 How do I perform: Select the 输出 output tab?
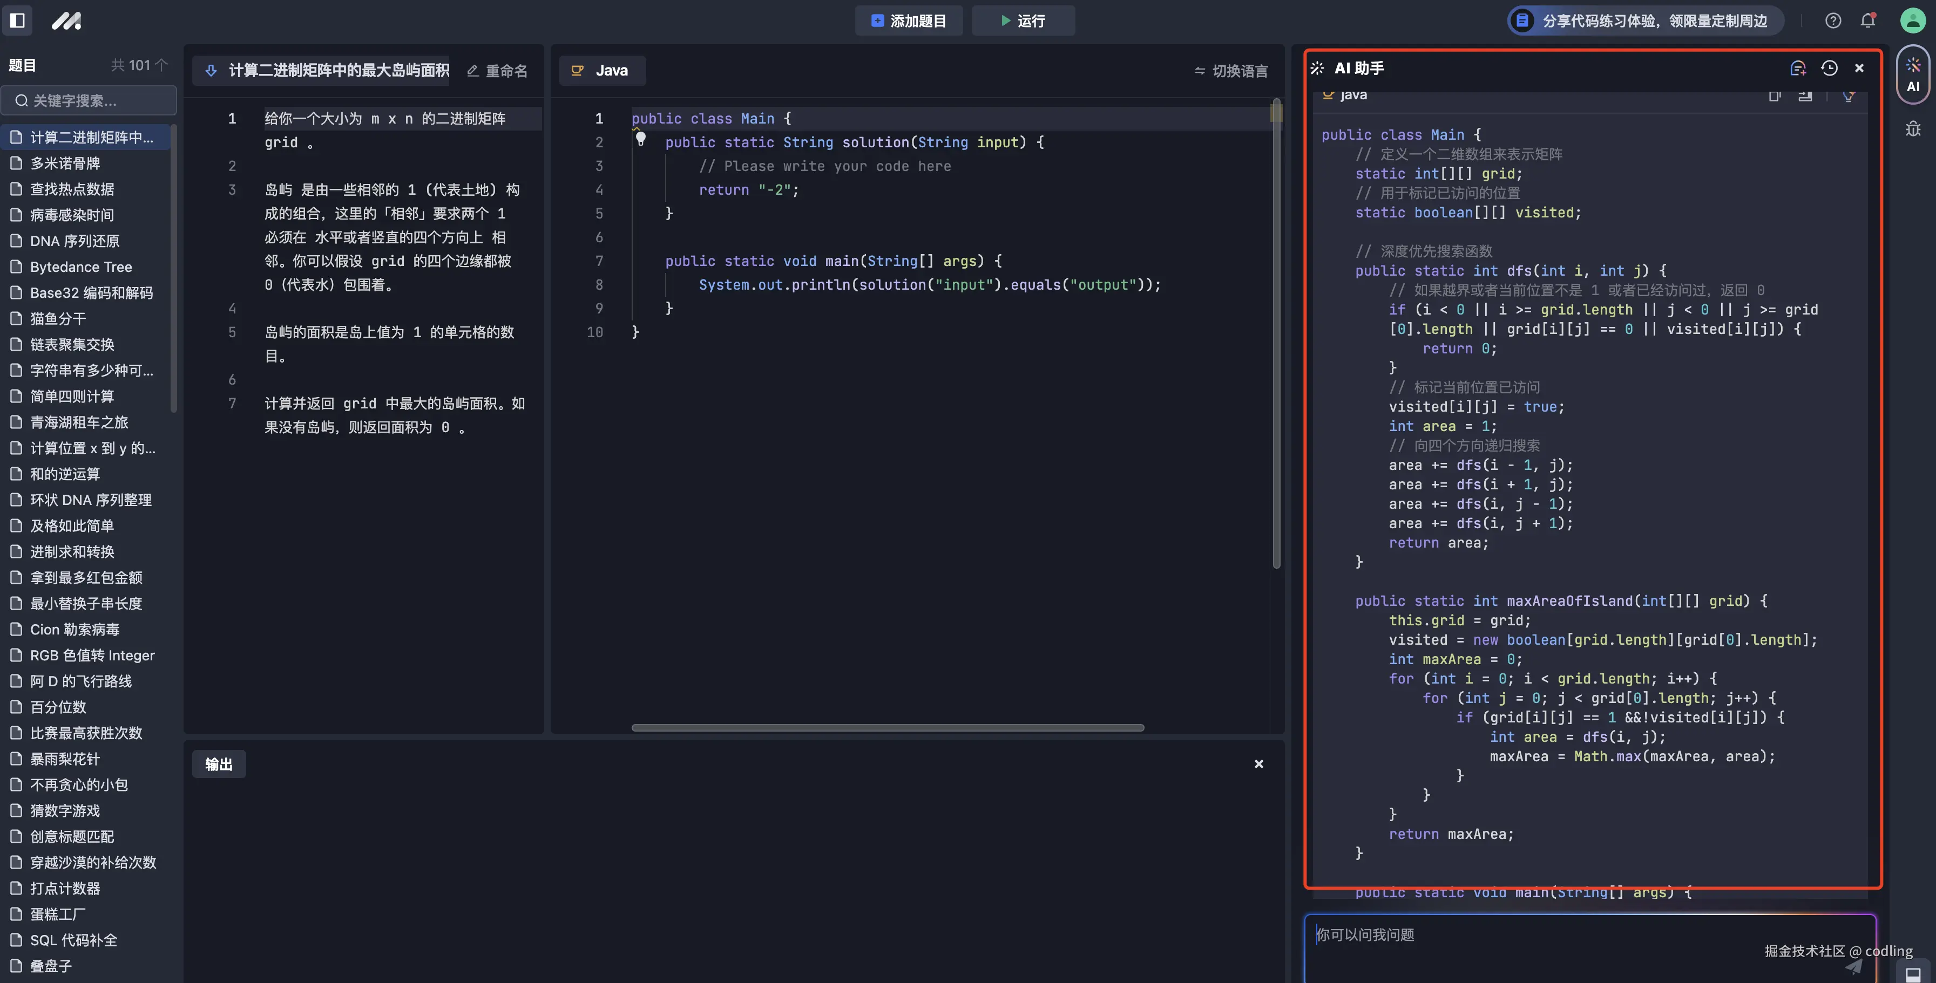(219, 764)
